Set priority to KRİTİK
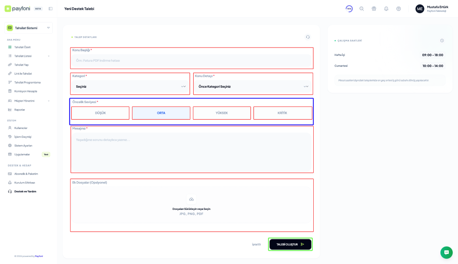 (x=282, y=113)
